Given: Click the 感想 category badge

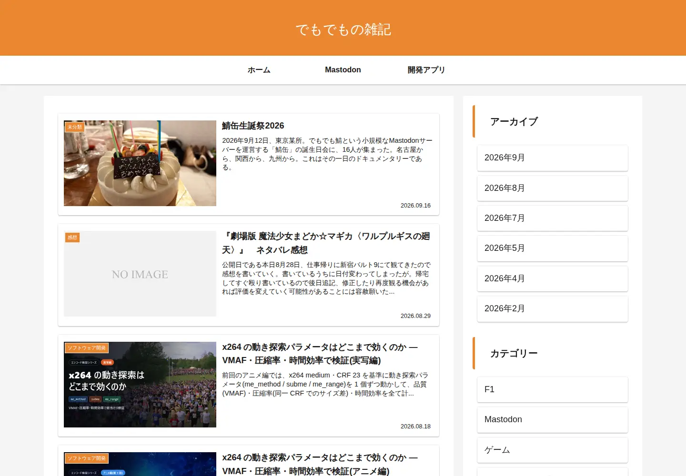Looking at the screenshot, I should point(72,238).
